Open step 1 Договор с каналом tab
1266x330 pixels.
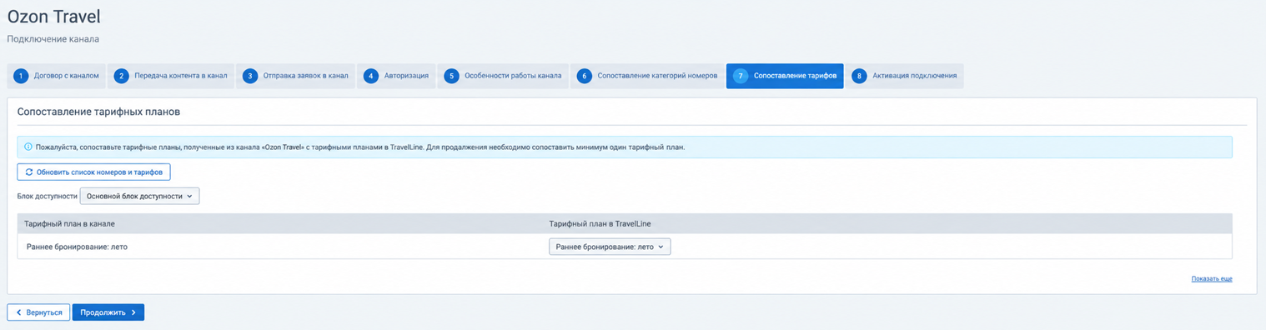[x=57, y=76]
